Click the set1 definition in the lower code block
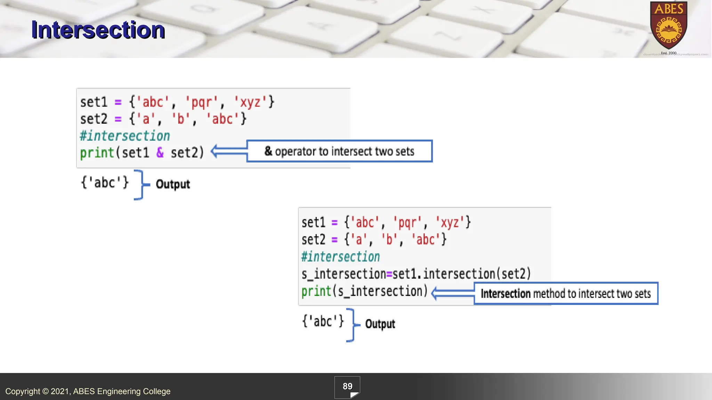Viewport: 712px width, 400px height. pyautogui.click(x=386, y=222)
